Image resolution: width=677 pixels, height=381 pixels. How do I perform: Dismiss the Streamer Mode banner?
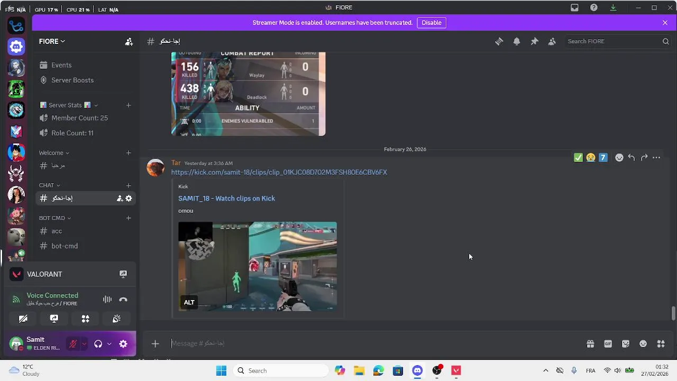pos(665,23)
